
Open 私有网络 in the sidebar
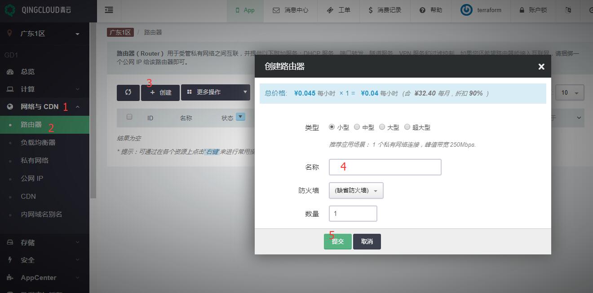(x=35, y=161)
